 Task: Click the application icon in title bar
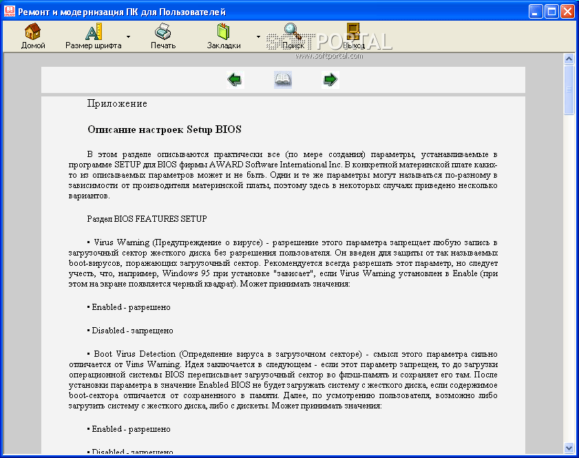(9, 12)
